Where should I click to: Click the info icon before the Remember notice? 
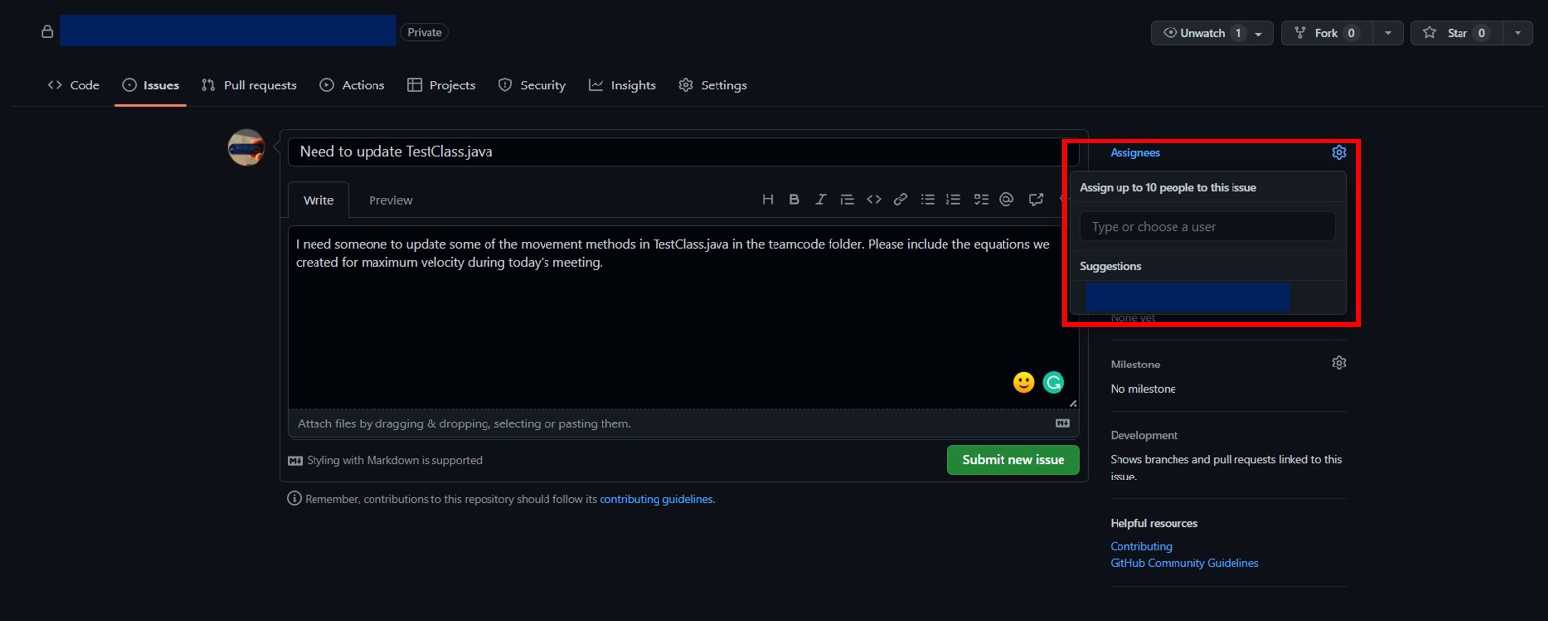tap(294, 498)
